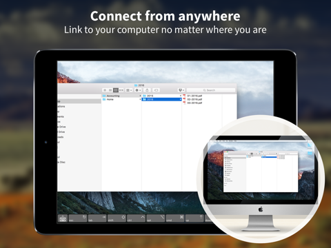
Task: Switch Finder to list view
Action: click(110, 90)
